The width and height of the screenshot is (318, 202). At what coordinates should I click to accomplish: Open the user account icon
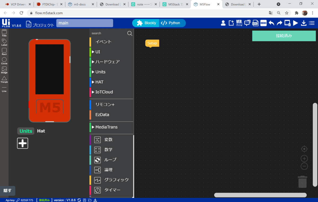pyautogui.click(x=223, y=23)
